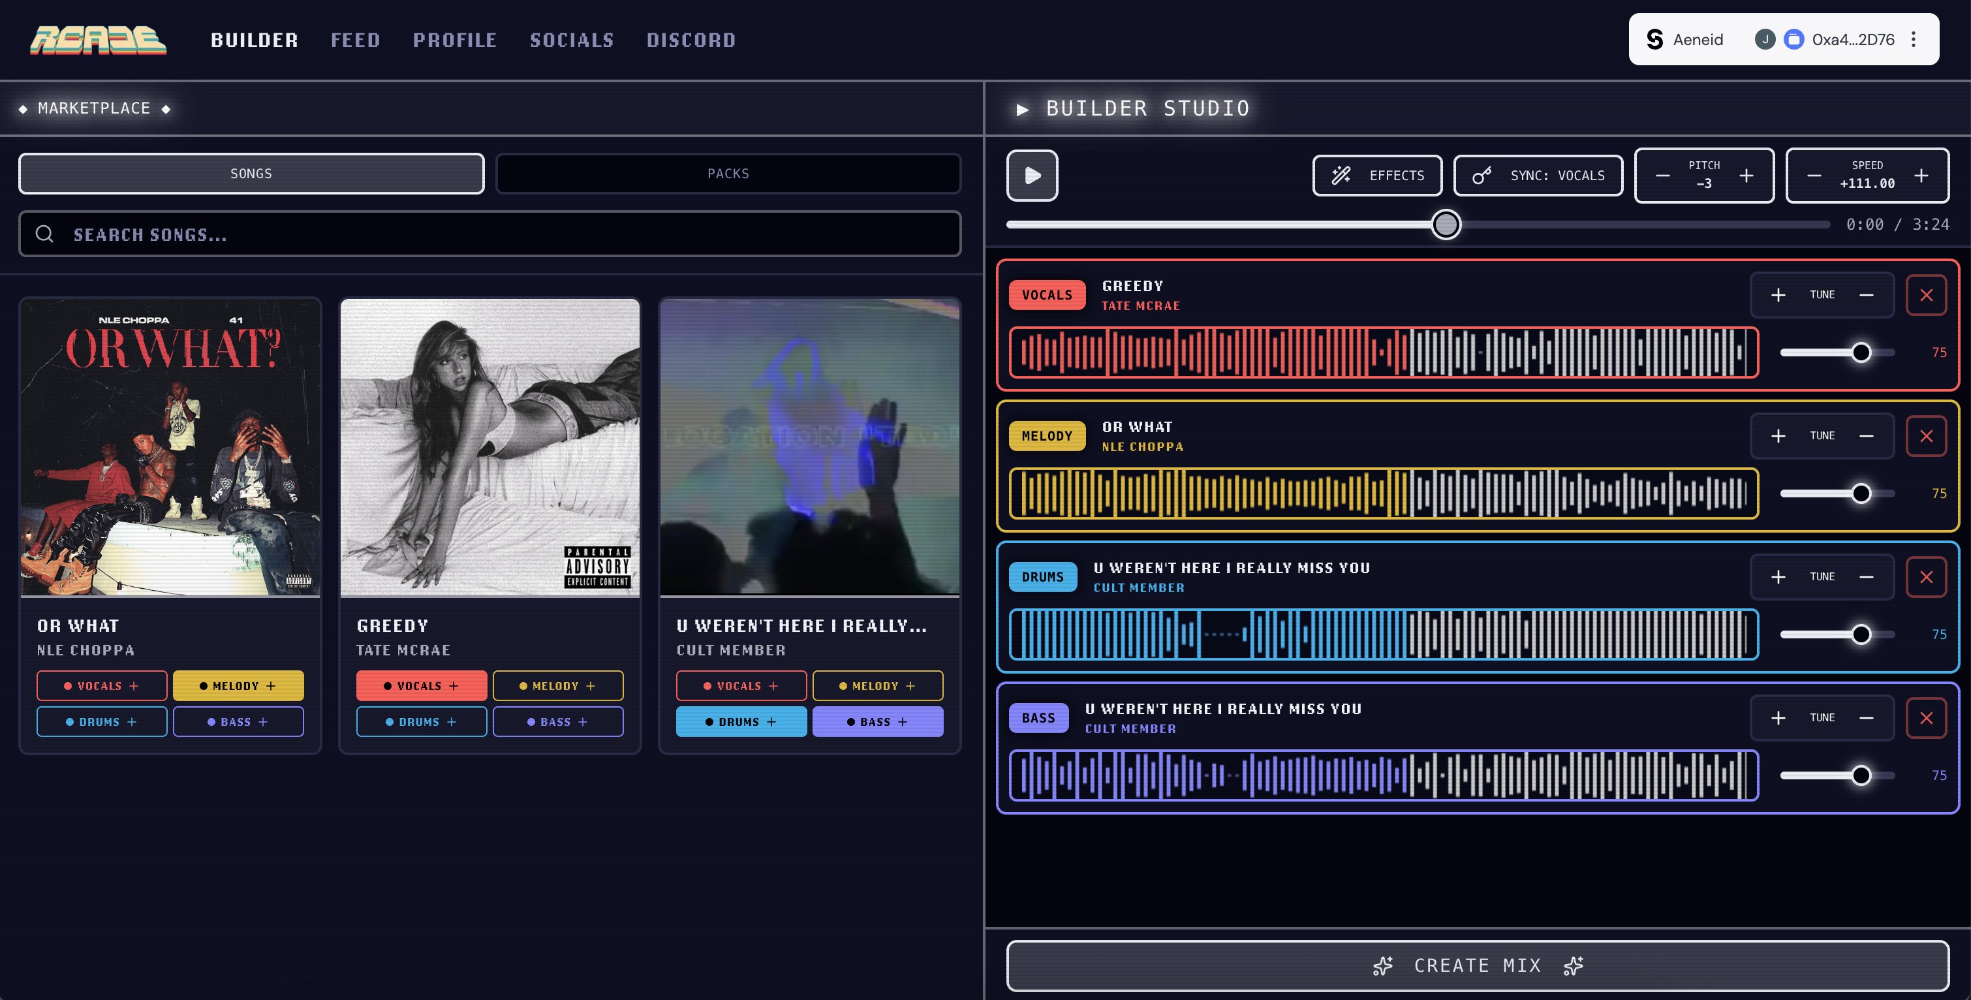Open the Aeneid network selector
Image resolution: width=1971 pixels, height=1000 pixels.
point(1686,39)
